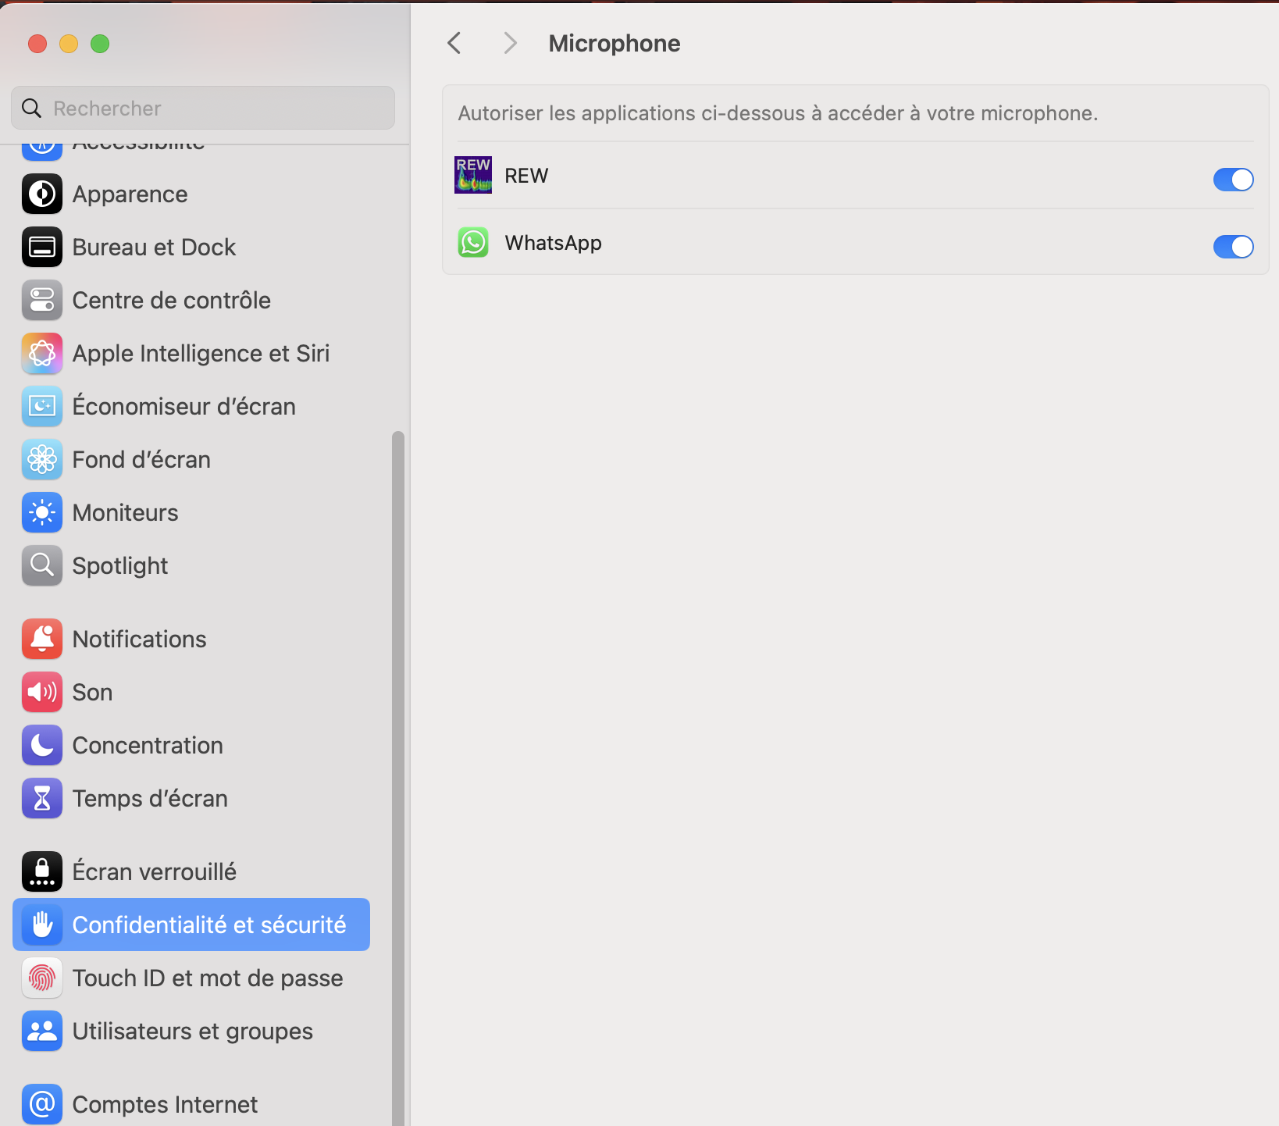Select the Apple Intelligence et Siri icon
The height and width of the screenshot is (1126, 1279).
[x=42, y=354]
